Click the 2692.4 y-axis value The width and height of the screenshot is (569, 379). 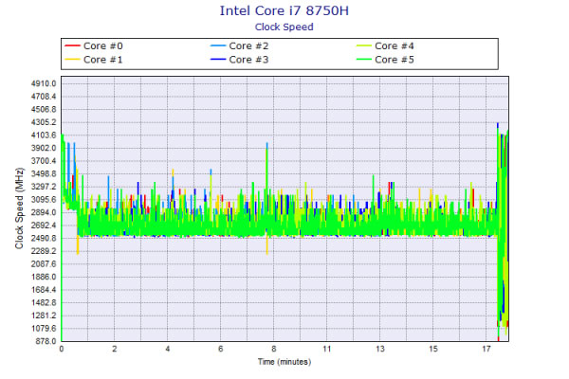click(x=44, y=226)
